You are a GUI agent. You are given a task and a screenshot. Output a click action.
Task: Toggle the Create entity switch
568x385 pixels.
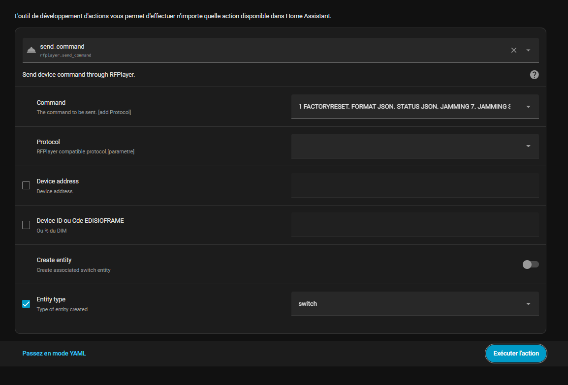coord(531,265)
